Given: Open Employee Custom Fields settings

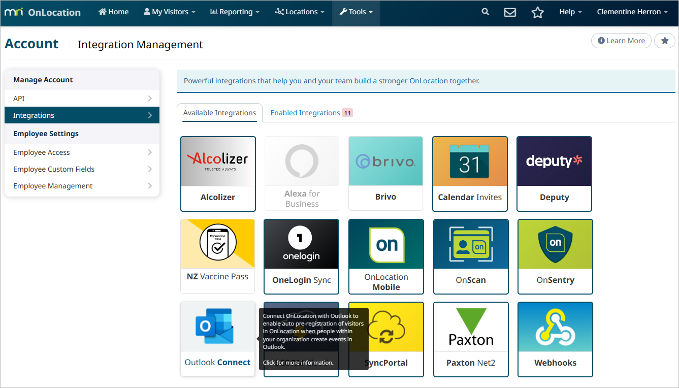Looking at the screenshot, I should click(x=82, y=169).
